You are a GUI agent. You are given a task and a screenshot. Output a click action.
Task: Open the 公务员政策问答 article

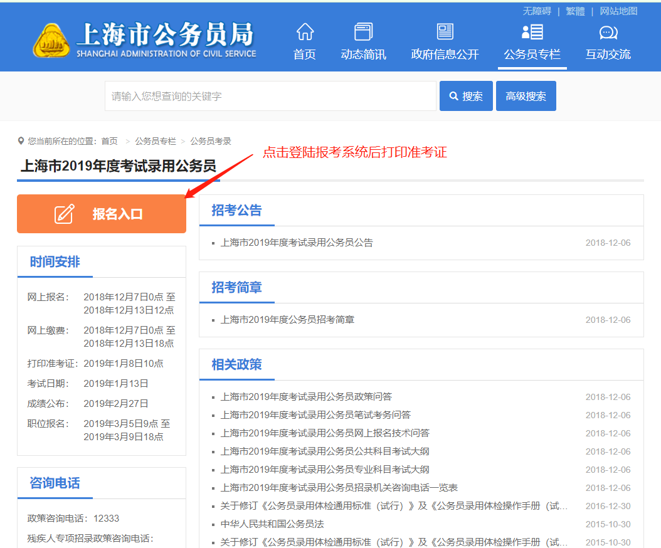click(x=306, y=397)
